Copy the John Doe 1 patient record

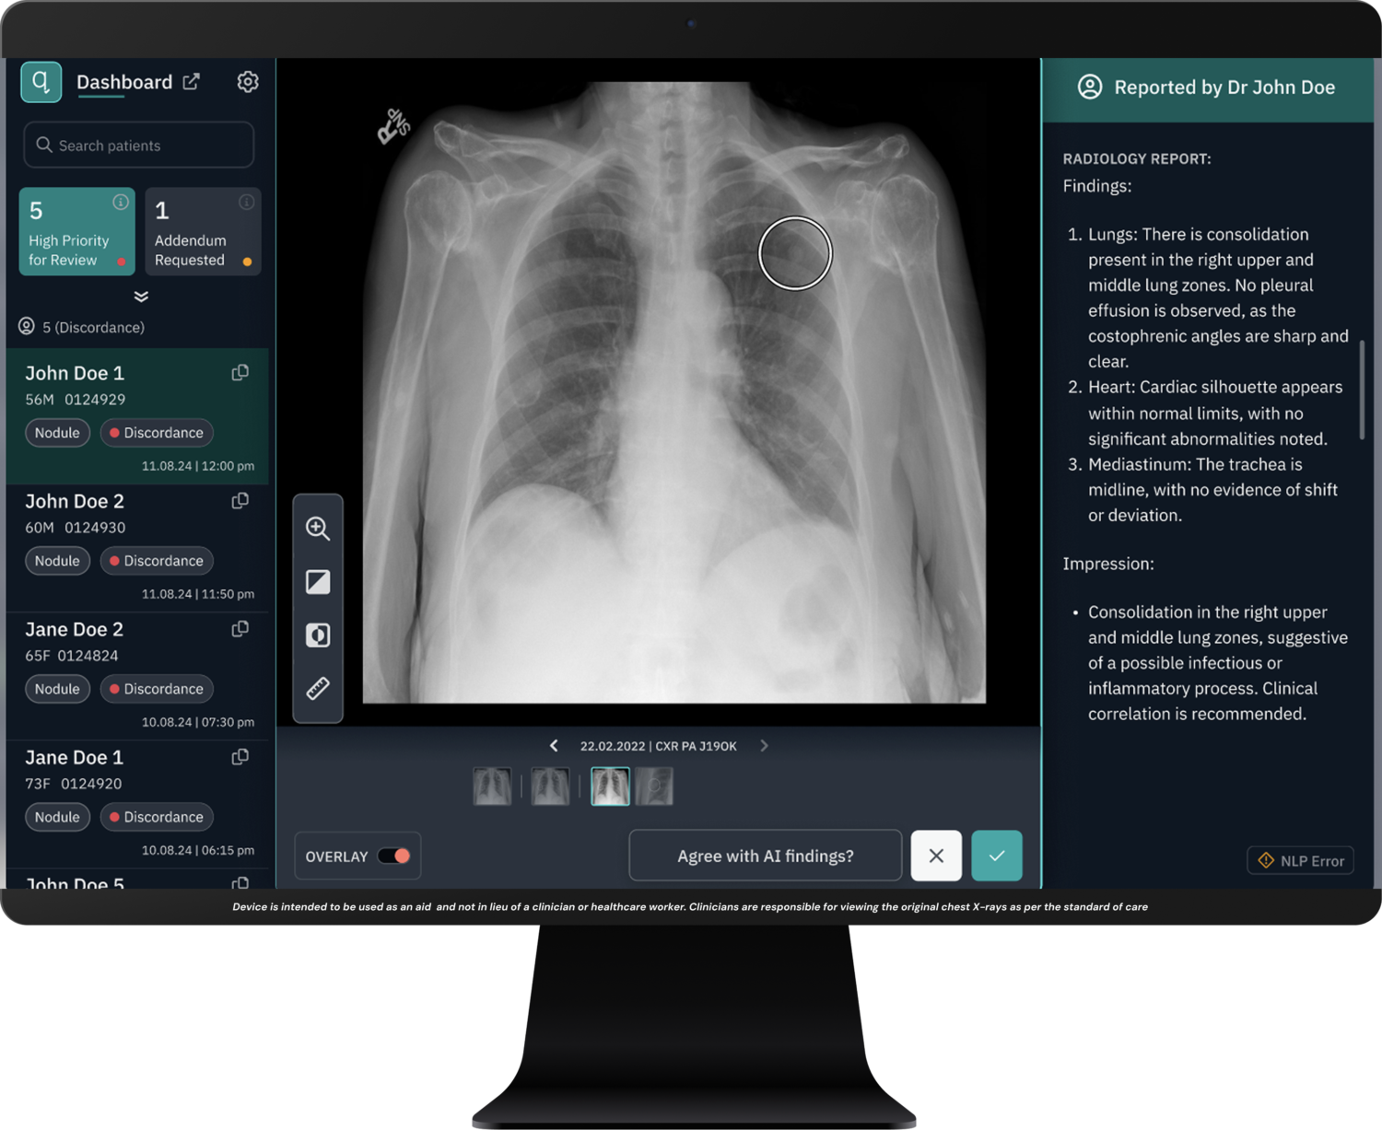point(240,372)
